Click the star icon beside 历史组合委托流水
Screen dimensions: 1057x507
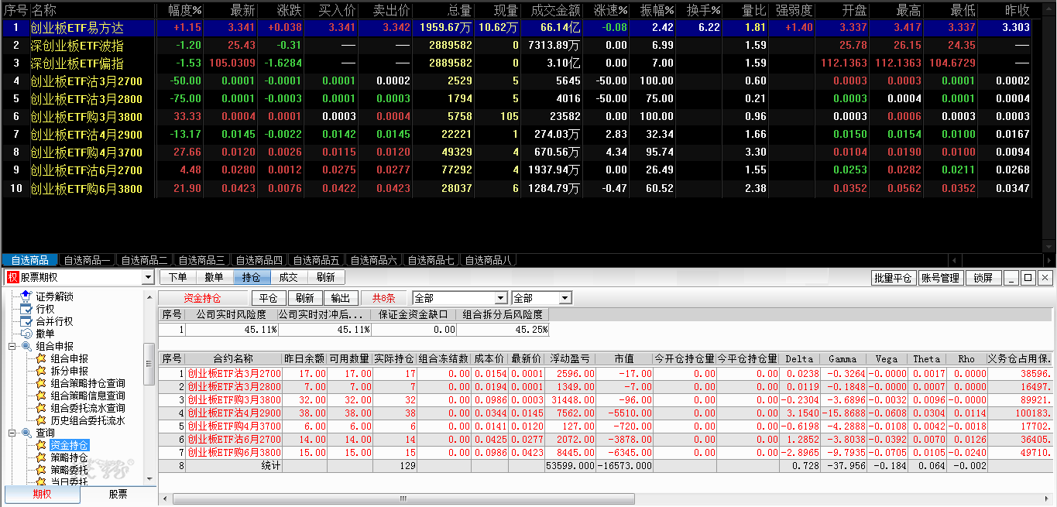(41, 420)
